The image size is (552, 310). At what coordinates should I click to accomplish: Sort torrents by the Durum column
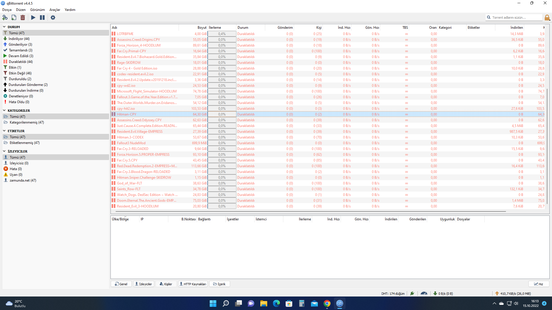(x=251, y=28)
